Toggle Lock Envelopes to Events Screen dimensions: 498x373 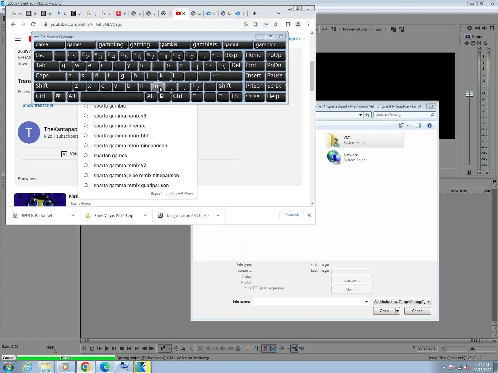click(x=294, y=349)
